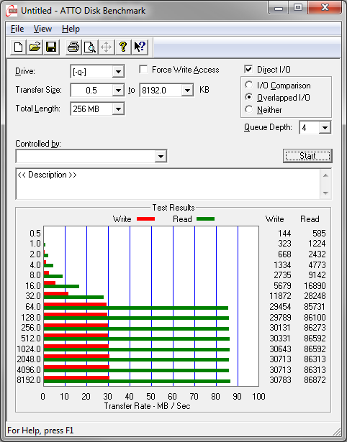Click the read value 85731
The image size is (347, 442).
coord(315,306)
